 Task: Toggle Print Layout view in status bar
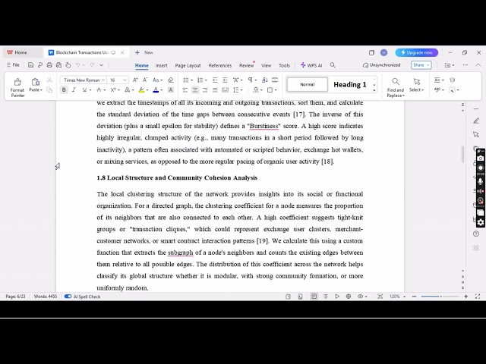(314, 297)
